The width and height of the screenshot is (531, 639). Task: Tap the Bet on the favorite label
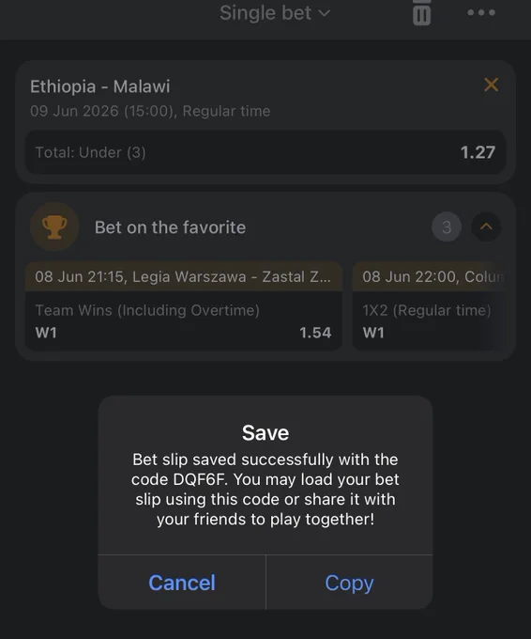click(170, 227)
